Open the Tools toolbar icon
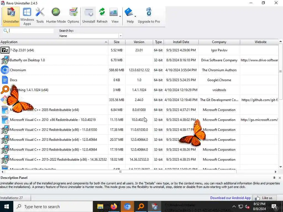The width and height of the screenshot is (283, 212). tap(40, 16)
